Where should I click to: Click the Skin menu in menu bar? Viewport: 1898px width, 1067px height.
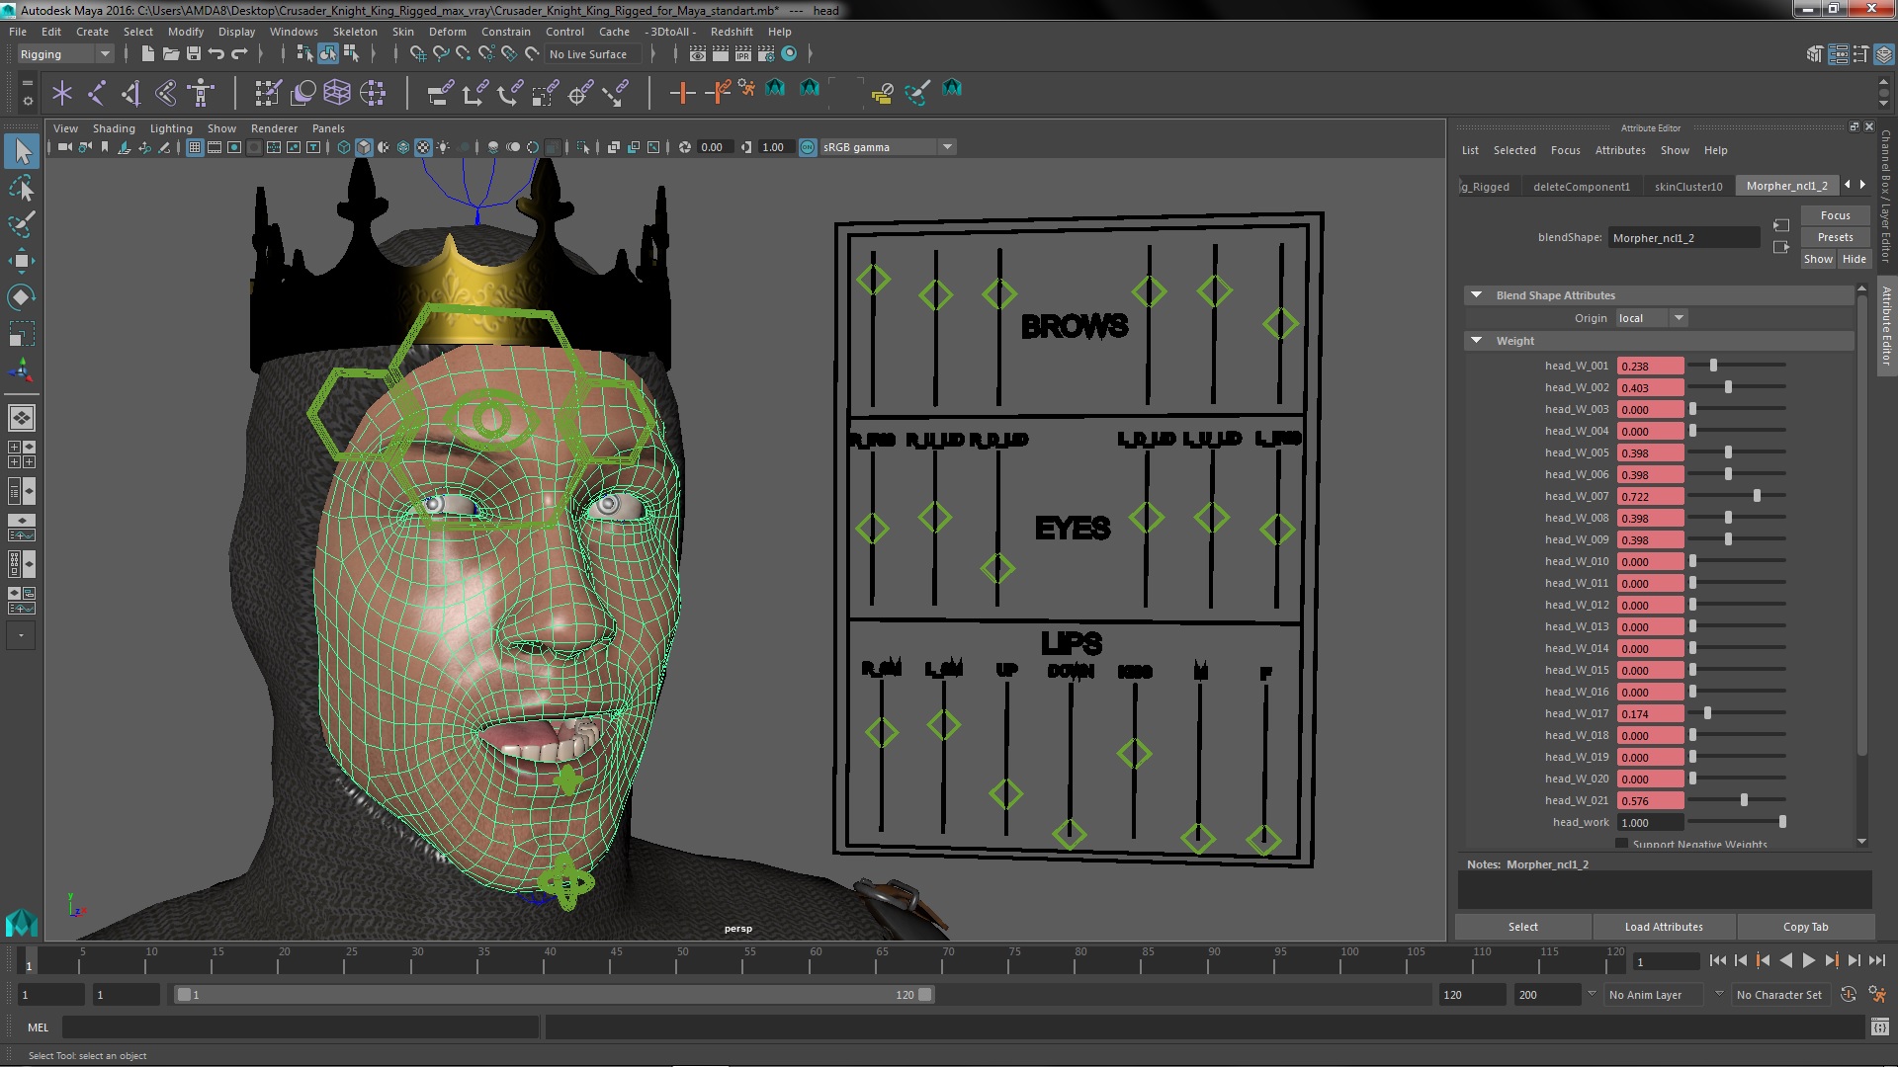pyautogui.click(x=404, y=32)
